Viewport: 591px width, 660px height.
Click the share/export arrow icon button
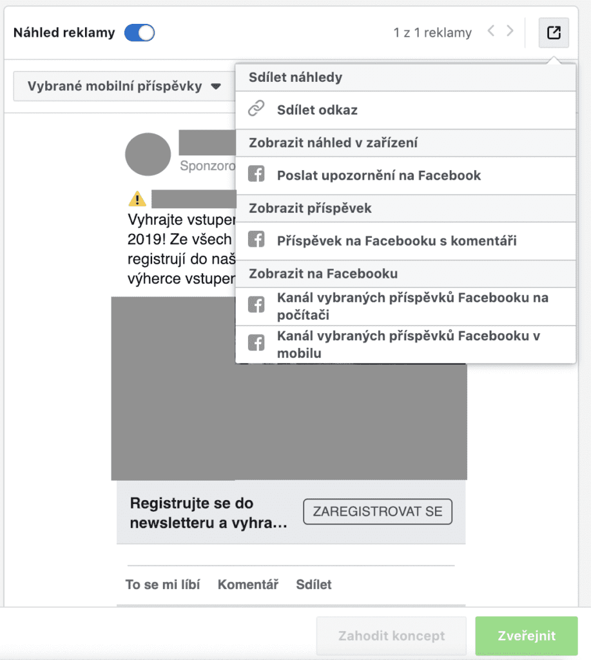[554, 32]
